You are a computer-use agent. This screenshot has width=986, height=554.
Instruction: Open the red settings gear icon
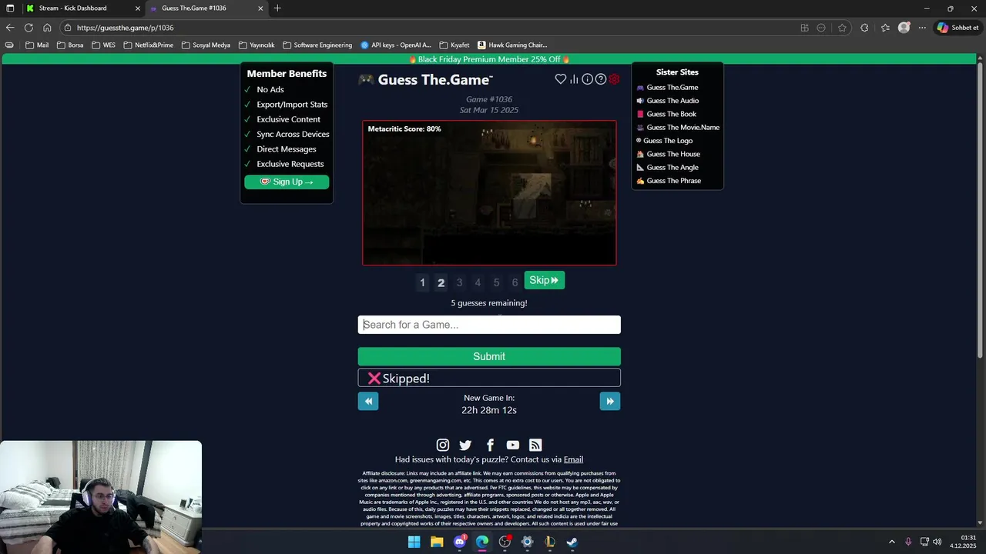point(614,79)
